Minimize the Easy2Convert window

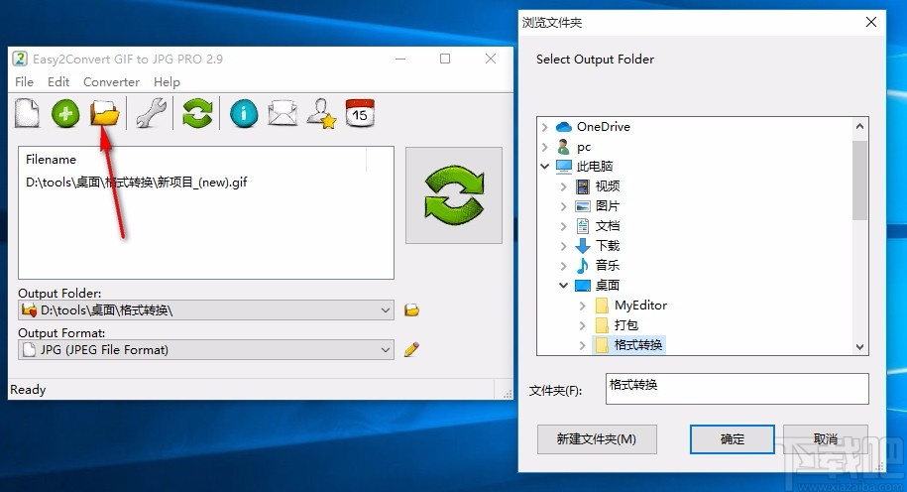pos(400,59)
